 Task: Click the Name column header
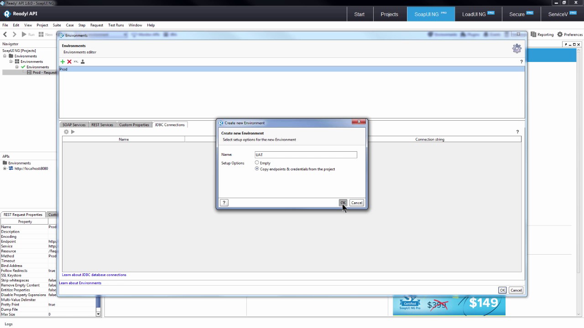coord(124,139)
